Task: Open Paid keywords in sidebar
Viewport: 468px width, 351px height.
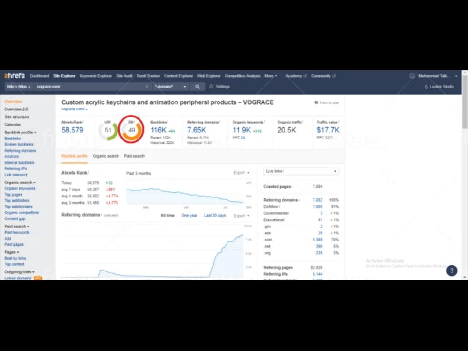Action: 17,232
